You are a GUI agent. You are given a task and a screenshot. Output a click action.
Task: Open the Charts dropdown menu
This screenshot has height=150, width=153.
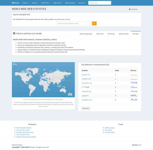(26, 3)
